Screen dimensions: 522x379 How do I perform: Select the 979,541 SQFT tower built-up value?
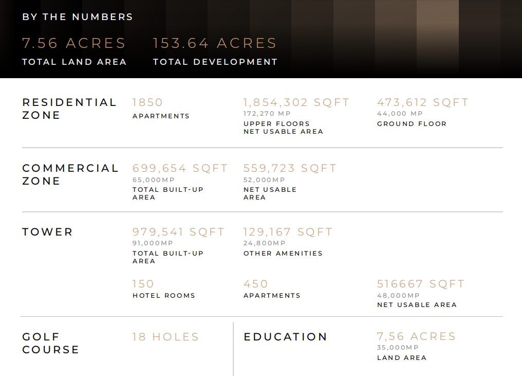click(178, 232)
